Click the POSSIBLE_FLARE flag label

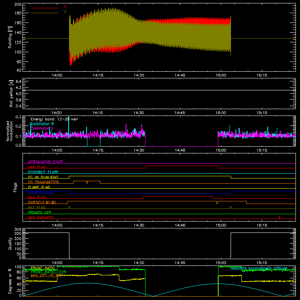click(43, 172)
